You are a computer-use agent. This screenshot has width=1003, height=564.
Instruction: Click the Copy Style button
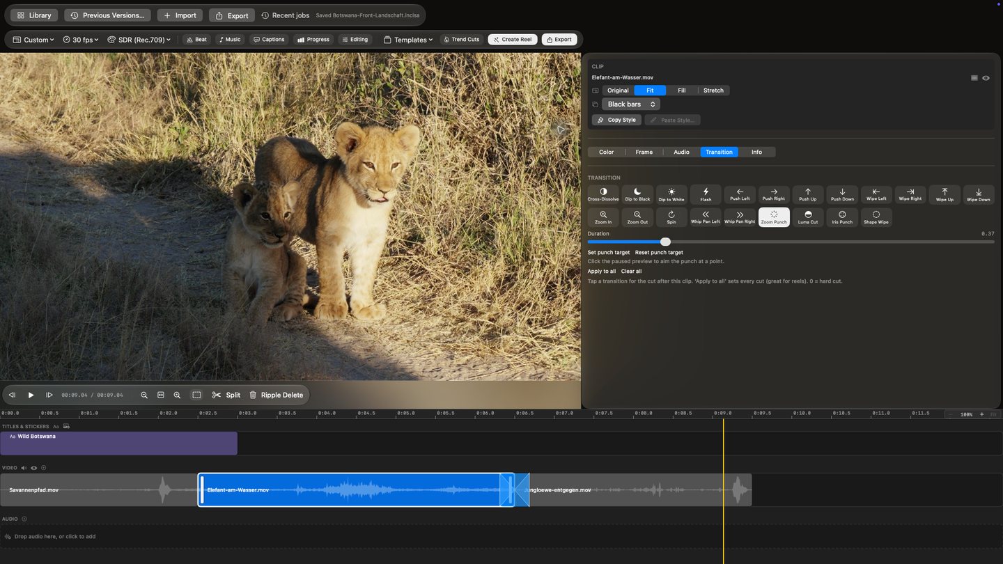(x=616, y=120)
